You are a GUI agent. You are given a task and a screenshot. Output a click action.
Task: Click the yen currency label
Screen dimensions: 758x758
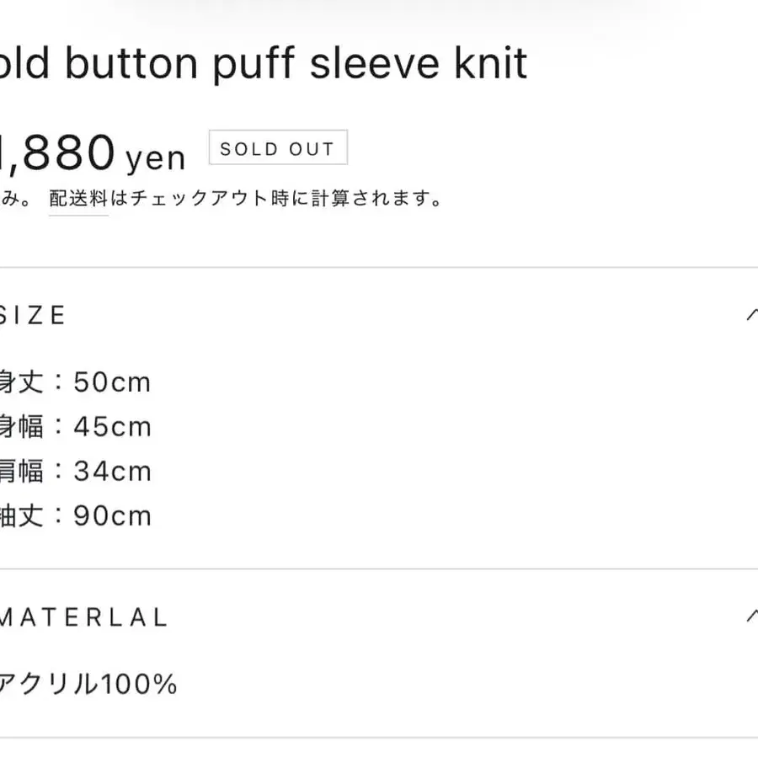(x=155, y=157)
